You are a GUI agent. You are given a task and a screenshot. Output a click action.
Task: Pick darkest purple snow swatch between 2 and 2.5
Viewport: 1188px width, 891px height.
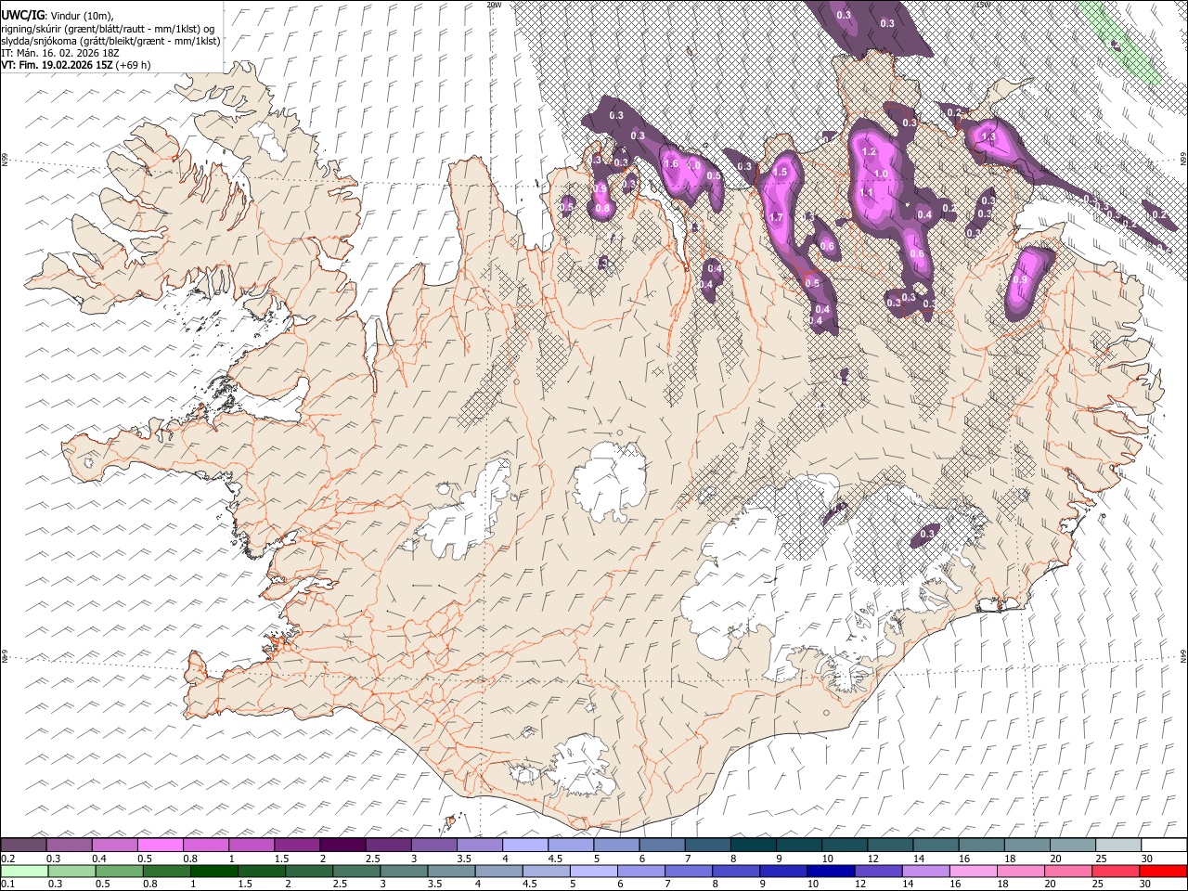click(342, 845)
